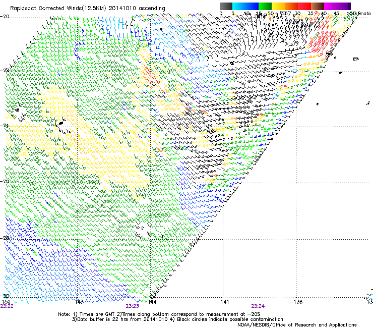
Task: Click the purple '23:22' time stamp
Action: pyautogui.click(x=7, y=306)
